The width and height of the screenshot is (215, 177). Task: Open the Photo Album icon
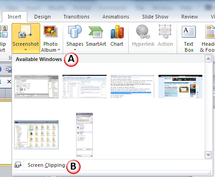50,31
